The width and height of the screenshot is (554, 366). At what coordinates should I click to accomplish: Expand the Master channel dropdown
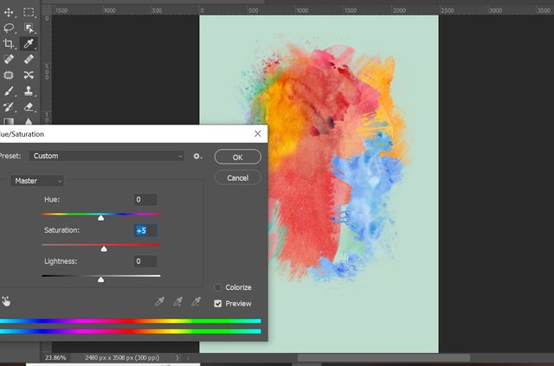pyautogui.click(x=37, y=181)
